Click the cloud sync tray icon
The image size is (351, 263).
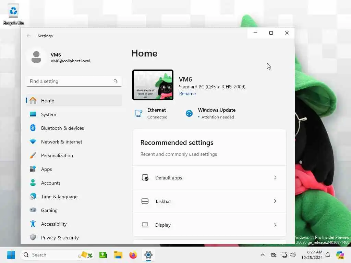click(x=274, y=255)
